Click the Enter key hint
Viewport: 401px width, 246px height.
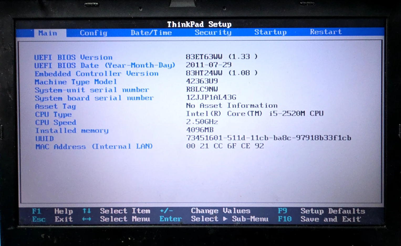(171, 219)
